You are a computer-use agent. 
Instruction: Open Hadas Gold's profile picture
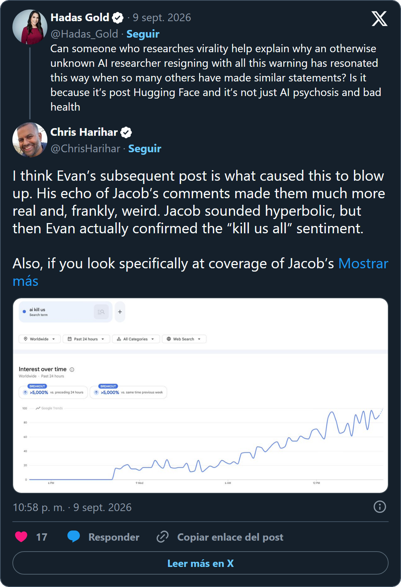(30, 27)
